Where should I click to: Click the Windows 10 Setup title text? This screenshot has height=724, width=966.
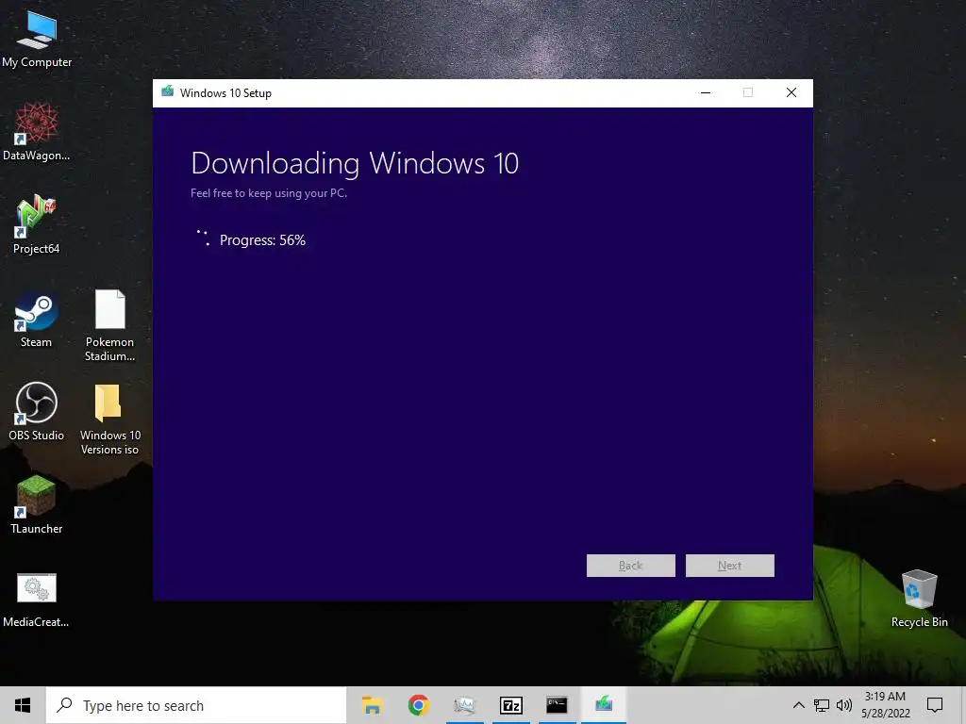225,93
